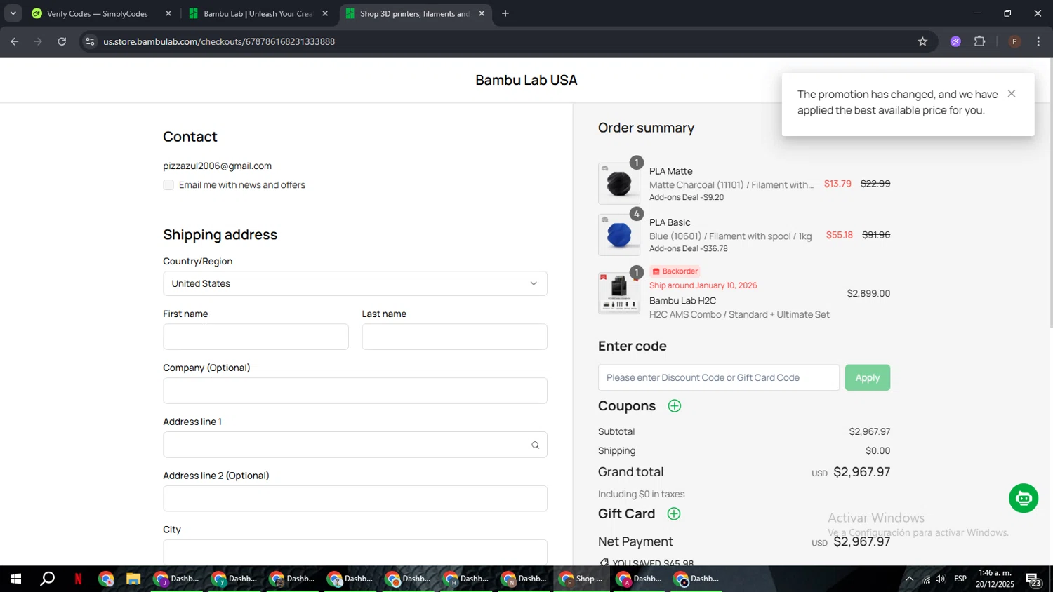Click the Backorder badge label
This screenshot has width=1053, height=592.
(675, 271)
